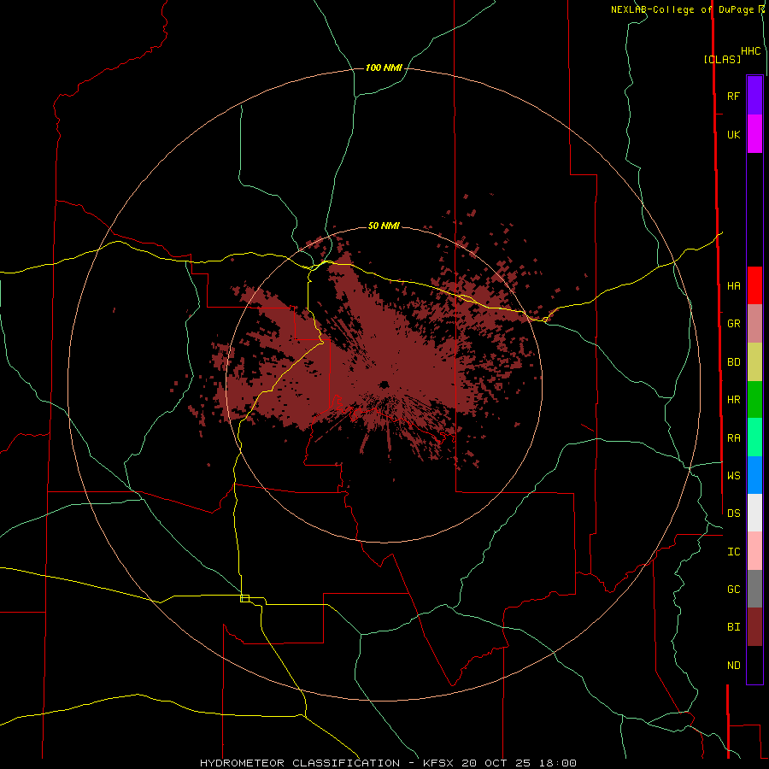Viewport: 769px width, 769px height.
Task: Click the WS blue legend swatch
Action: point(754,475)
